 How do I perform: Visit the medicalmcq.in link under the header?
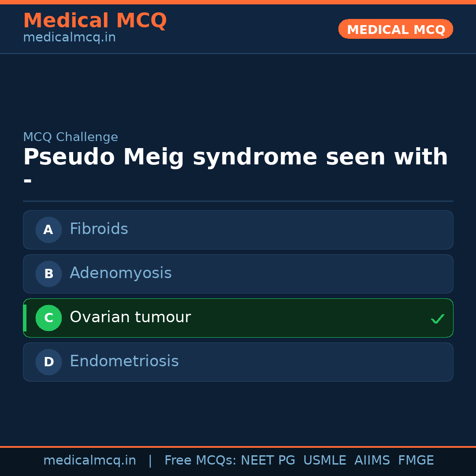(x=69, y=38)
